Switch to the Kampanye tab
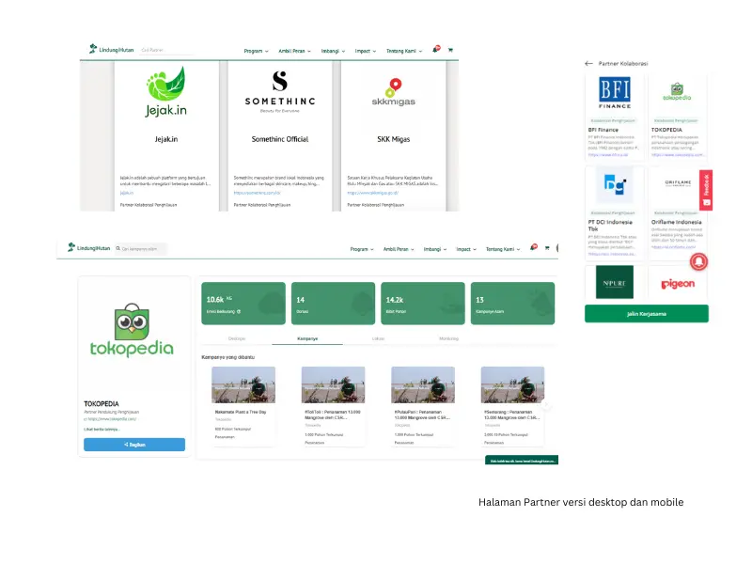The width and height of the screenshot is (752, 564). point(307,338)
